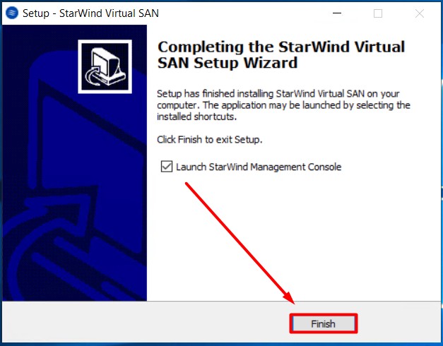Image resolution: width=443 pixels, height=346 pixels.
Task: Click the "Setup - StarWind Virtual SAN" title text
Action: click(90, 13)
